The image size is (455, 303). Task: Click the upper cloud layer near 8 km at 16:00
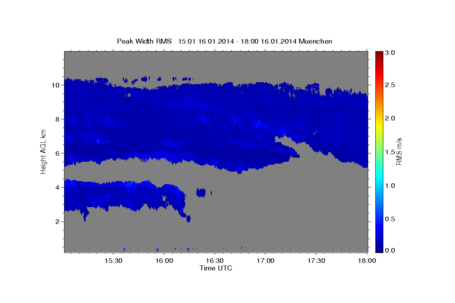(164, 119)
